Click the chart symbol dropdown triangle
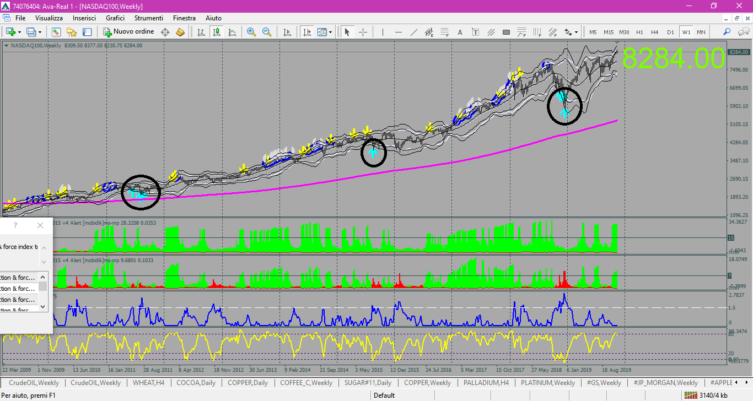 pyautogui.click(x=6, y=46)
